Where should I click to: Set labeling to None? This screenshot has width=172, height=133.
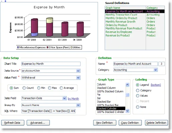(138, 107)
